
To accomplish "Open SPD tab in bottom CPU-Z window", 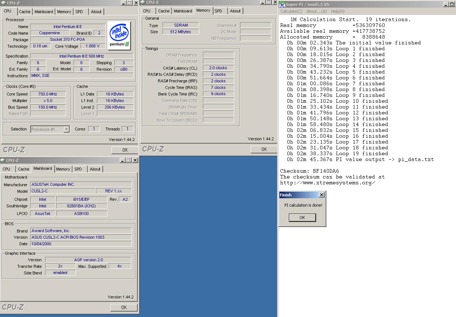I will coord(78,169).
